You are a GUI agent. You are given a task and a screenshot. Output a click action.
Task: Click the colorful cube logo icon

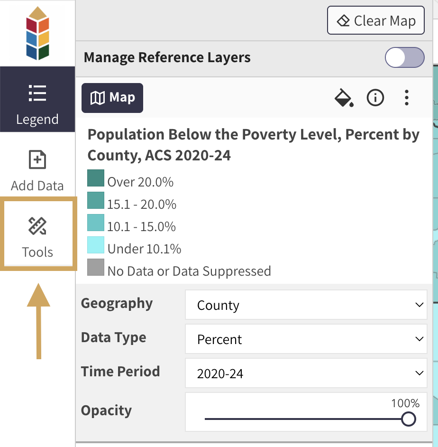pyautogui.click(x=37, y=33)
